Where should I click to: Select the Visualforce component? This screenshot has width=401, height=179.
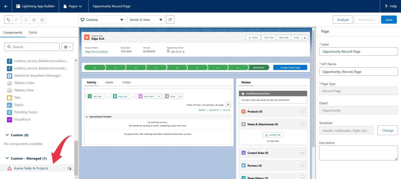tap(22, 119)
